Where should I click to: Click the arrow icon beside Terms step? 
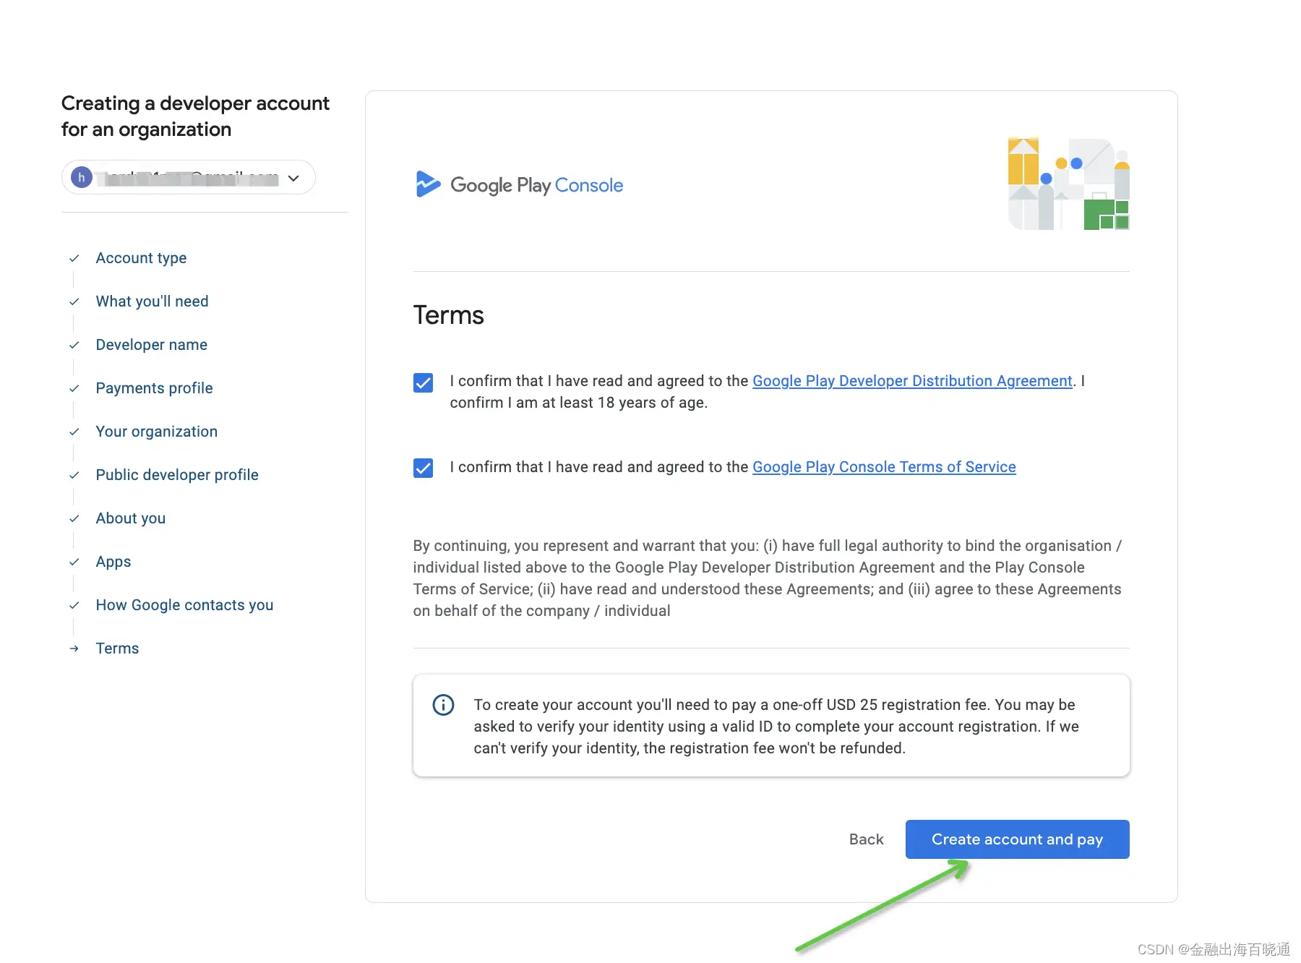coord(74,649)
